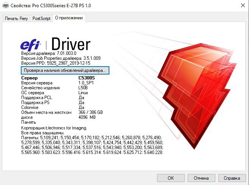Click the driver version 7.01.003.0 text
Image resolution: width=249 pixels, height=185 pixels.
(x=49, y=53)
